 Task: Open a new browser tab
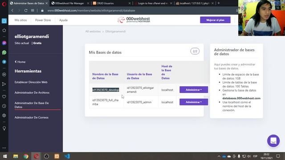point(219,3)
